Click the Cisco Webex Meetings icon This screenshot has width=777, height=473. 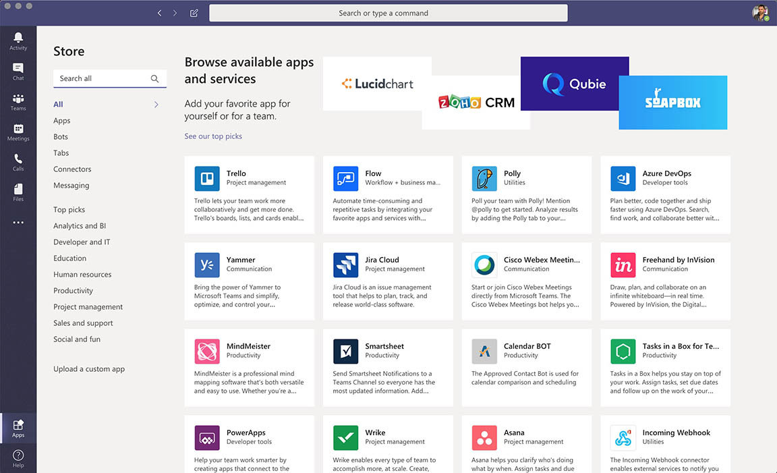(x=485, y=265)
